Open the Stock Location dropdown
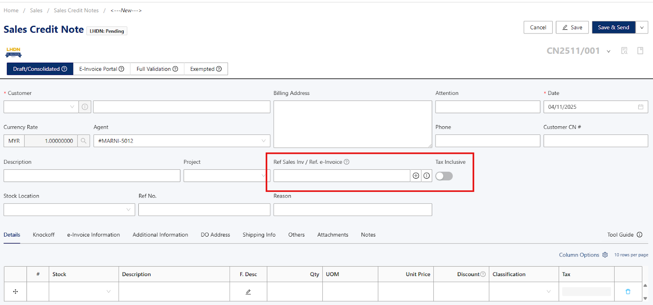Image resolution: width=653 pixels, height=305 pixels. click(x=69, y=210)
